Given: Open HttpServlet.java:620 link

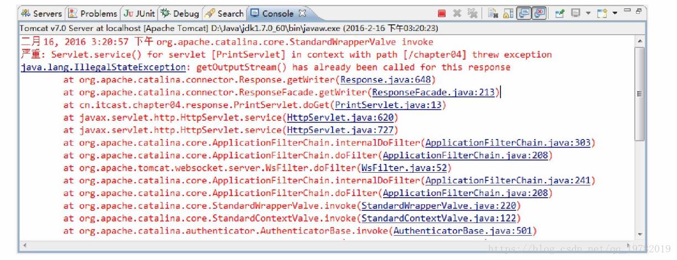Looking at the screenshot, I should pyautogui.click(x=340, y=118).
